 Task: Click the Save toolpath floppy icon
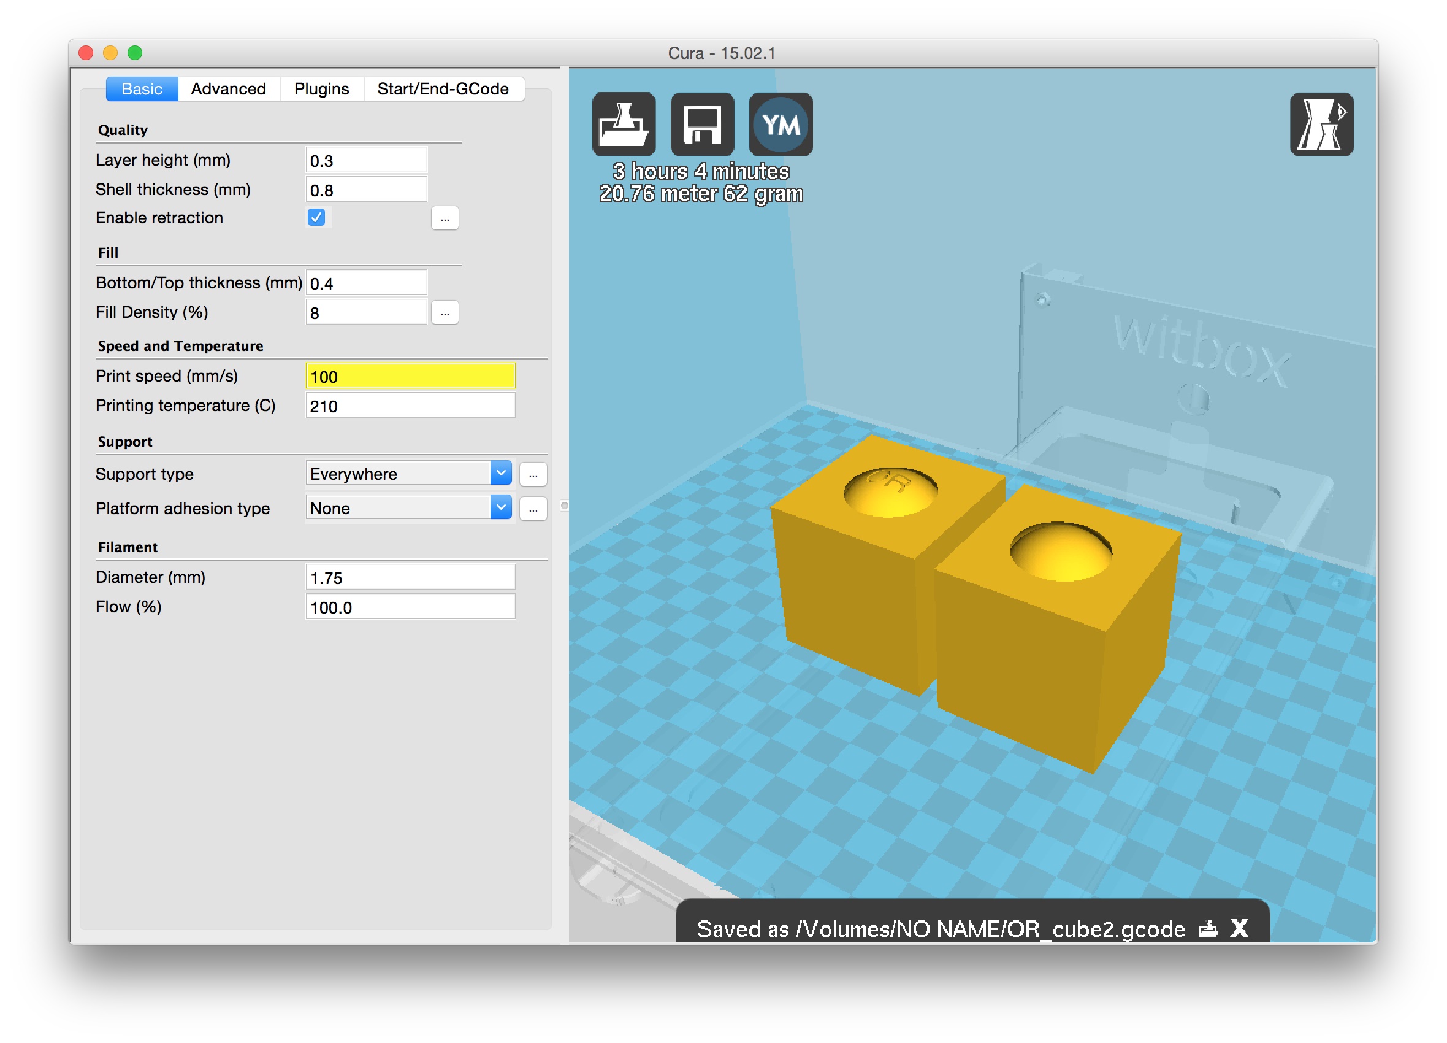coord(702,124)
